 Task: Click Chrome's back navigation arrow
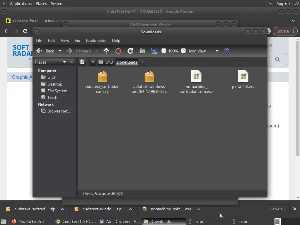click(6, 31)
